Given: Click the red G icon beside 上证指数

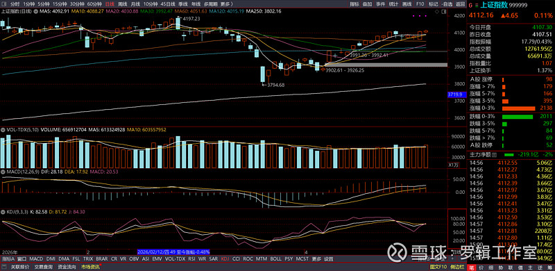Looking at the screenshot, I should 470,6.
